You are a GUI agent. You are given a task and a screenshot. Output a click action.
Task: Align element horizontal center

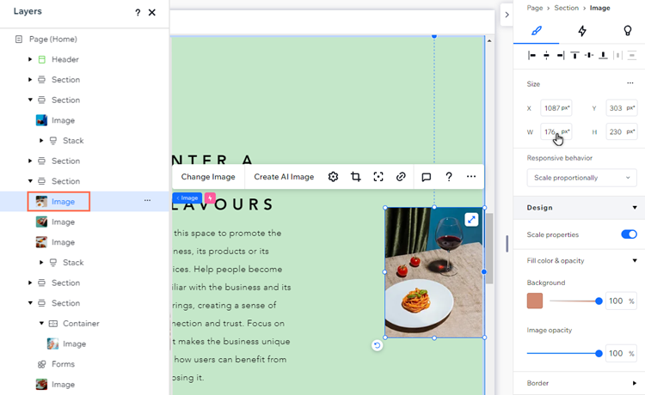pyautogui.click(x=546, y=55)
